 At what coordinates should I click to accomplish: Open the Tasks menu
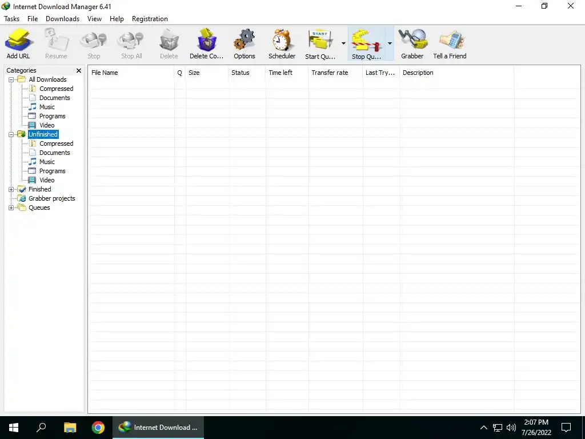[11, 19]
